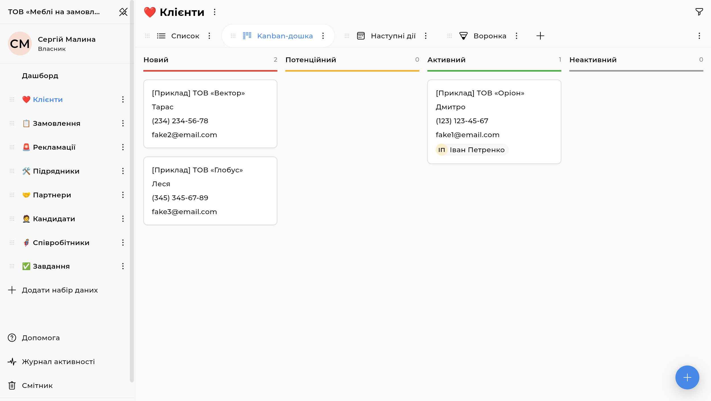Image resolution: width=711 pixels, height=401 pixels.
Task: Click drag handle beside Замовлення
Action: coord(12,123)
